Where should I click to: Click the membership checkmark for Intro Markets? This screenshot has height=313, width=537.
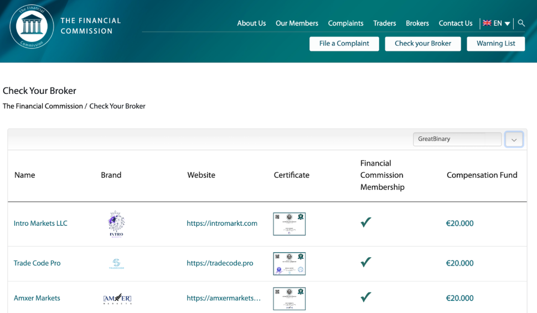tap(365, 222)
